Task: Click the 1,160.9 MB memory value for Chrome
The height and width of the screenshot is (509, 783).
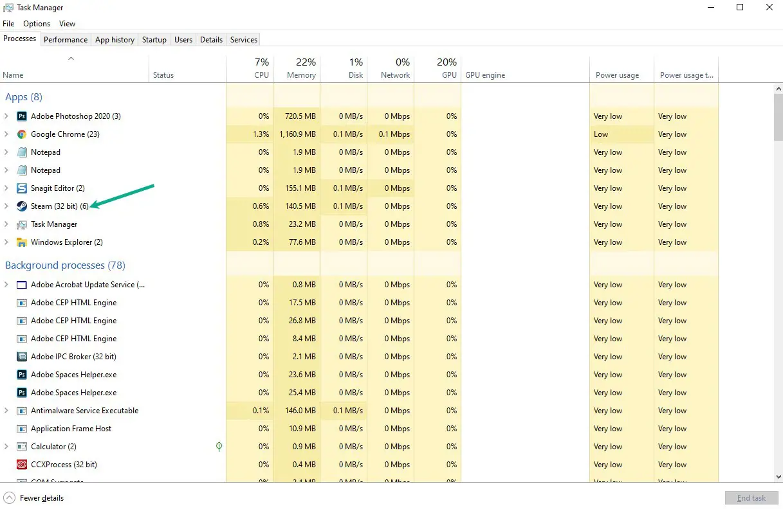Action: [297, 134]
